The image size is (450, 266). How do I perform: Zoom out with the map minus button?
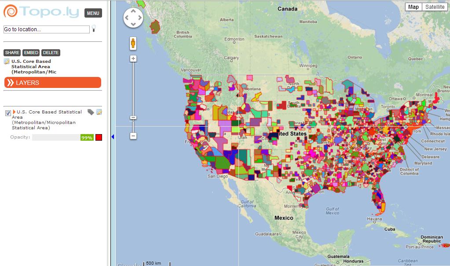coord(133,136)
